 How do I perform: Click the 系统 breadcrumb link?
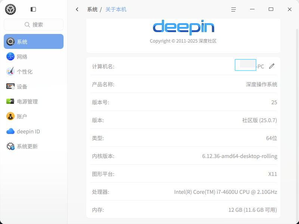[x=92, y=9]
